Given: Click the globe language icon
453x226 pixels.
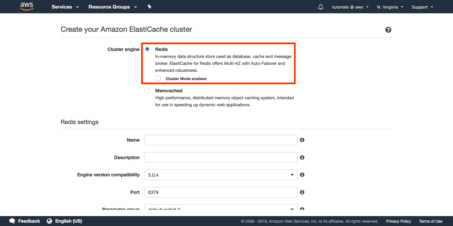Looking at the screenshot, I should (x=49, y=221).
